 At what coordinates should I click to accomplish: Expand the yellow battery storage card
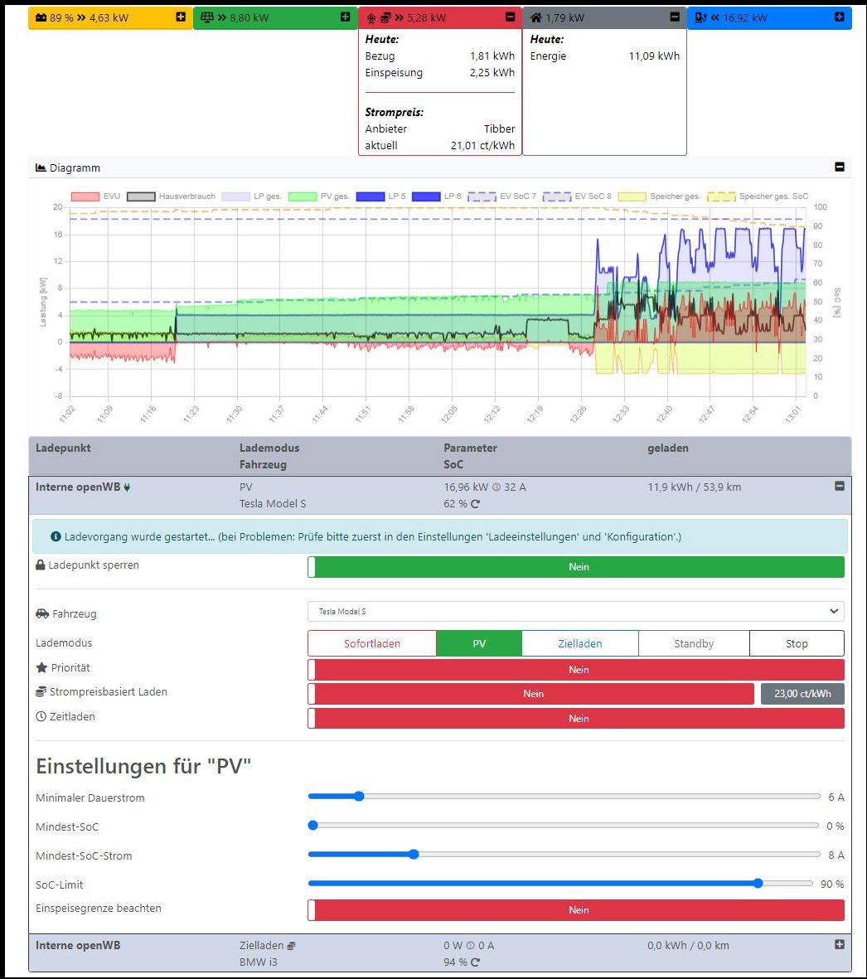point(181,17)
